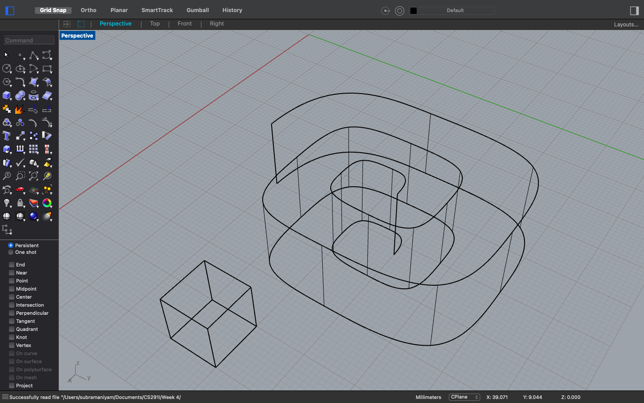
Task: Click the black layer color swatch
Action: point(414,10)
